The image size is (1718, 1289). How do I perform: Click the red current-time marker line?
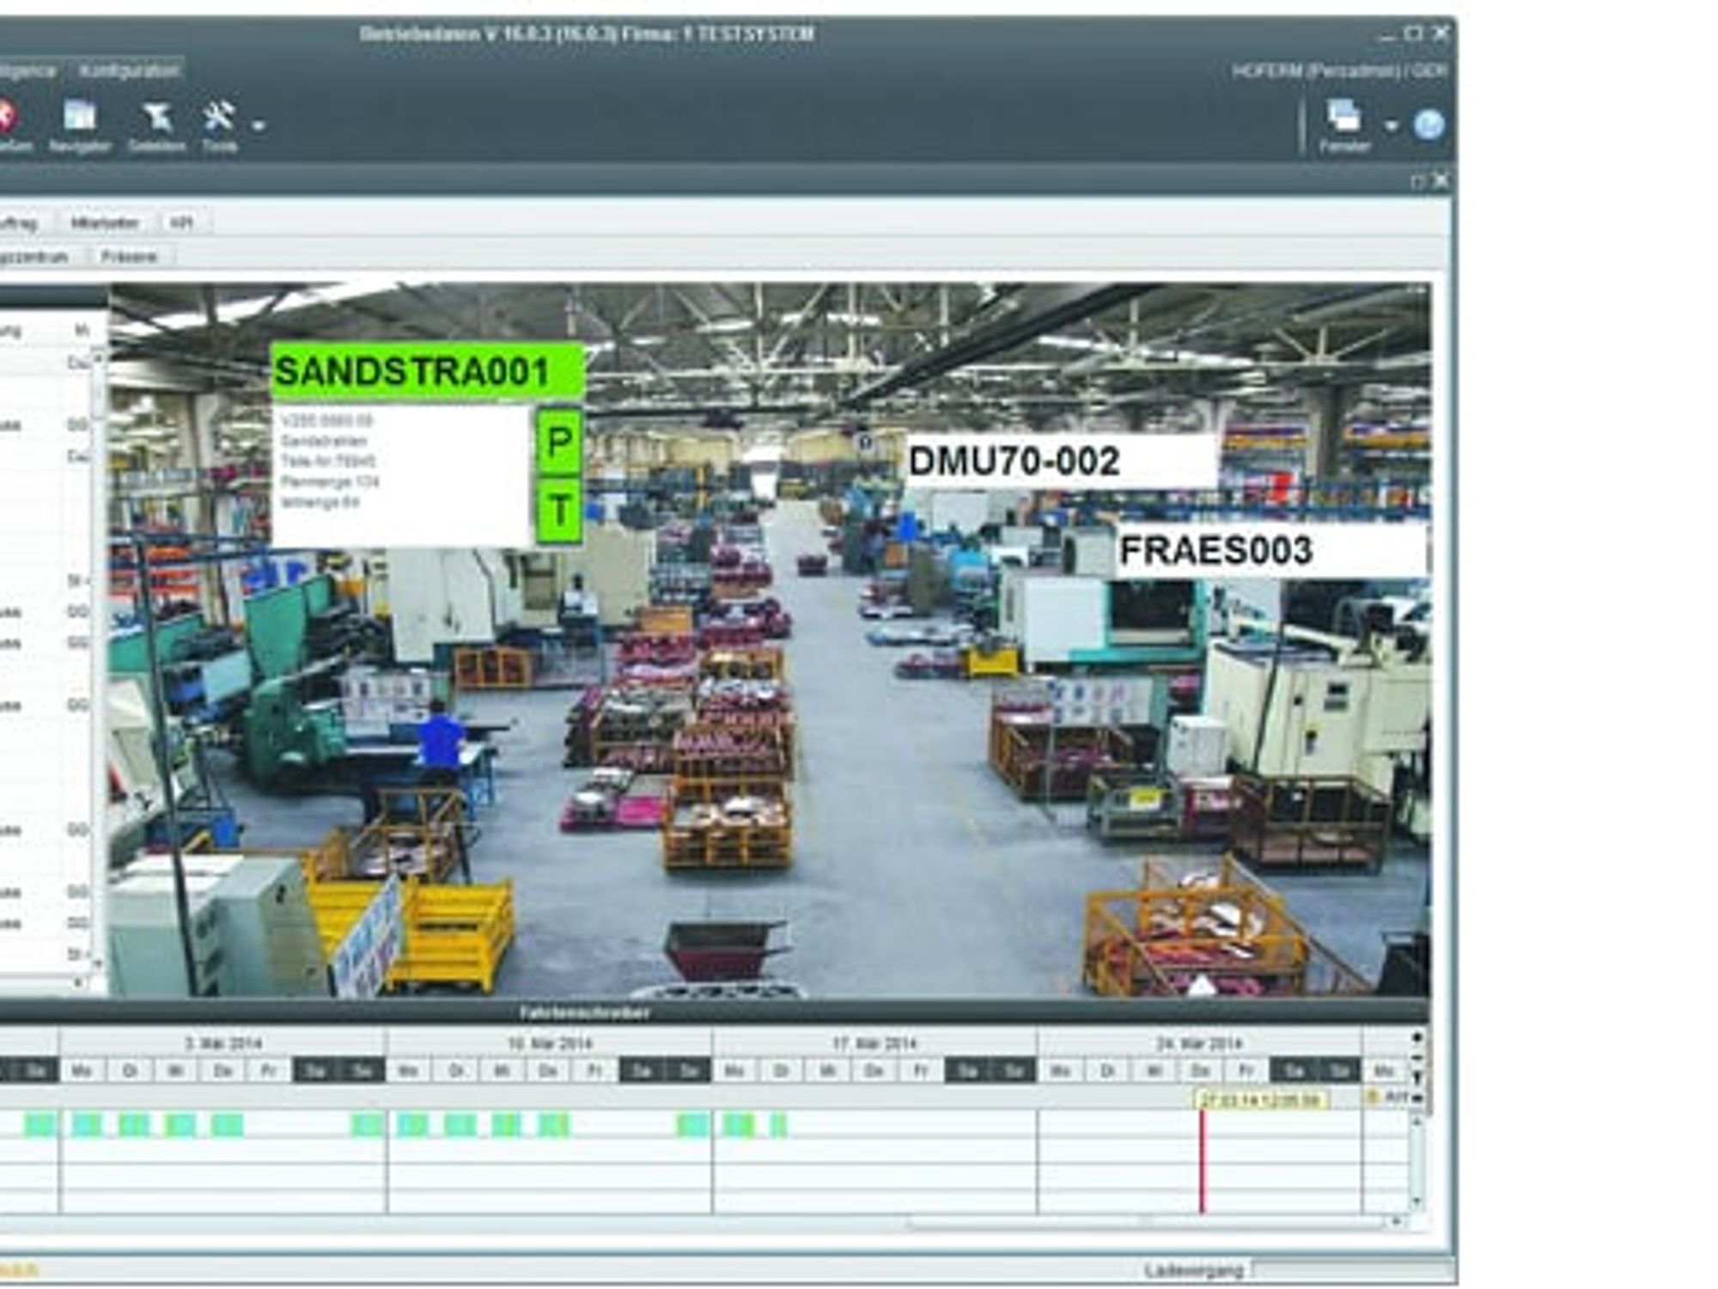click(1202, 1162)
